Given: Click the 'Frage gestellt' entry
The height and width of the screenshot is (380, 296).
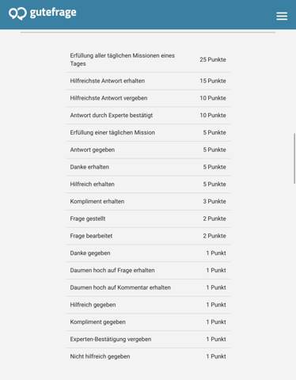Looking at the screenshot, I should click(x=148, y=218).
